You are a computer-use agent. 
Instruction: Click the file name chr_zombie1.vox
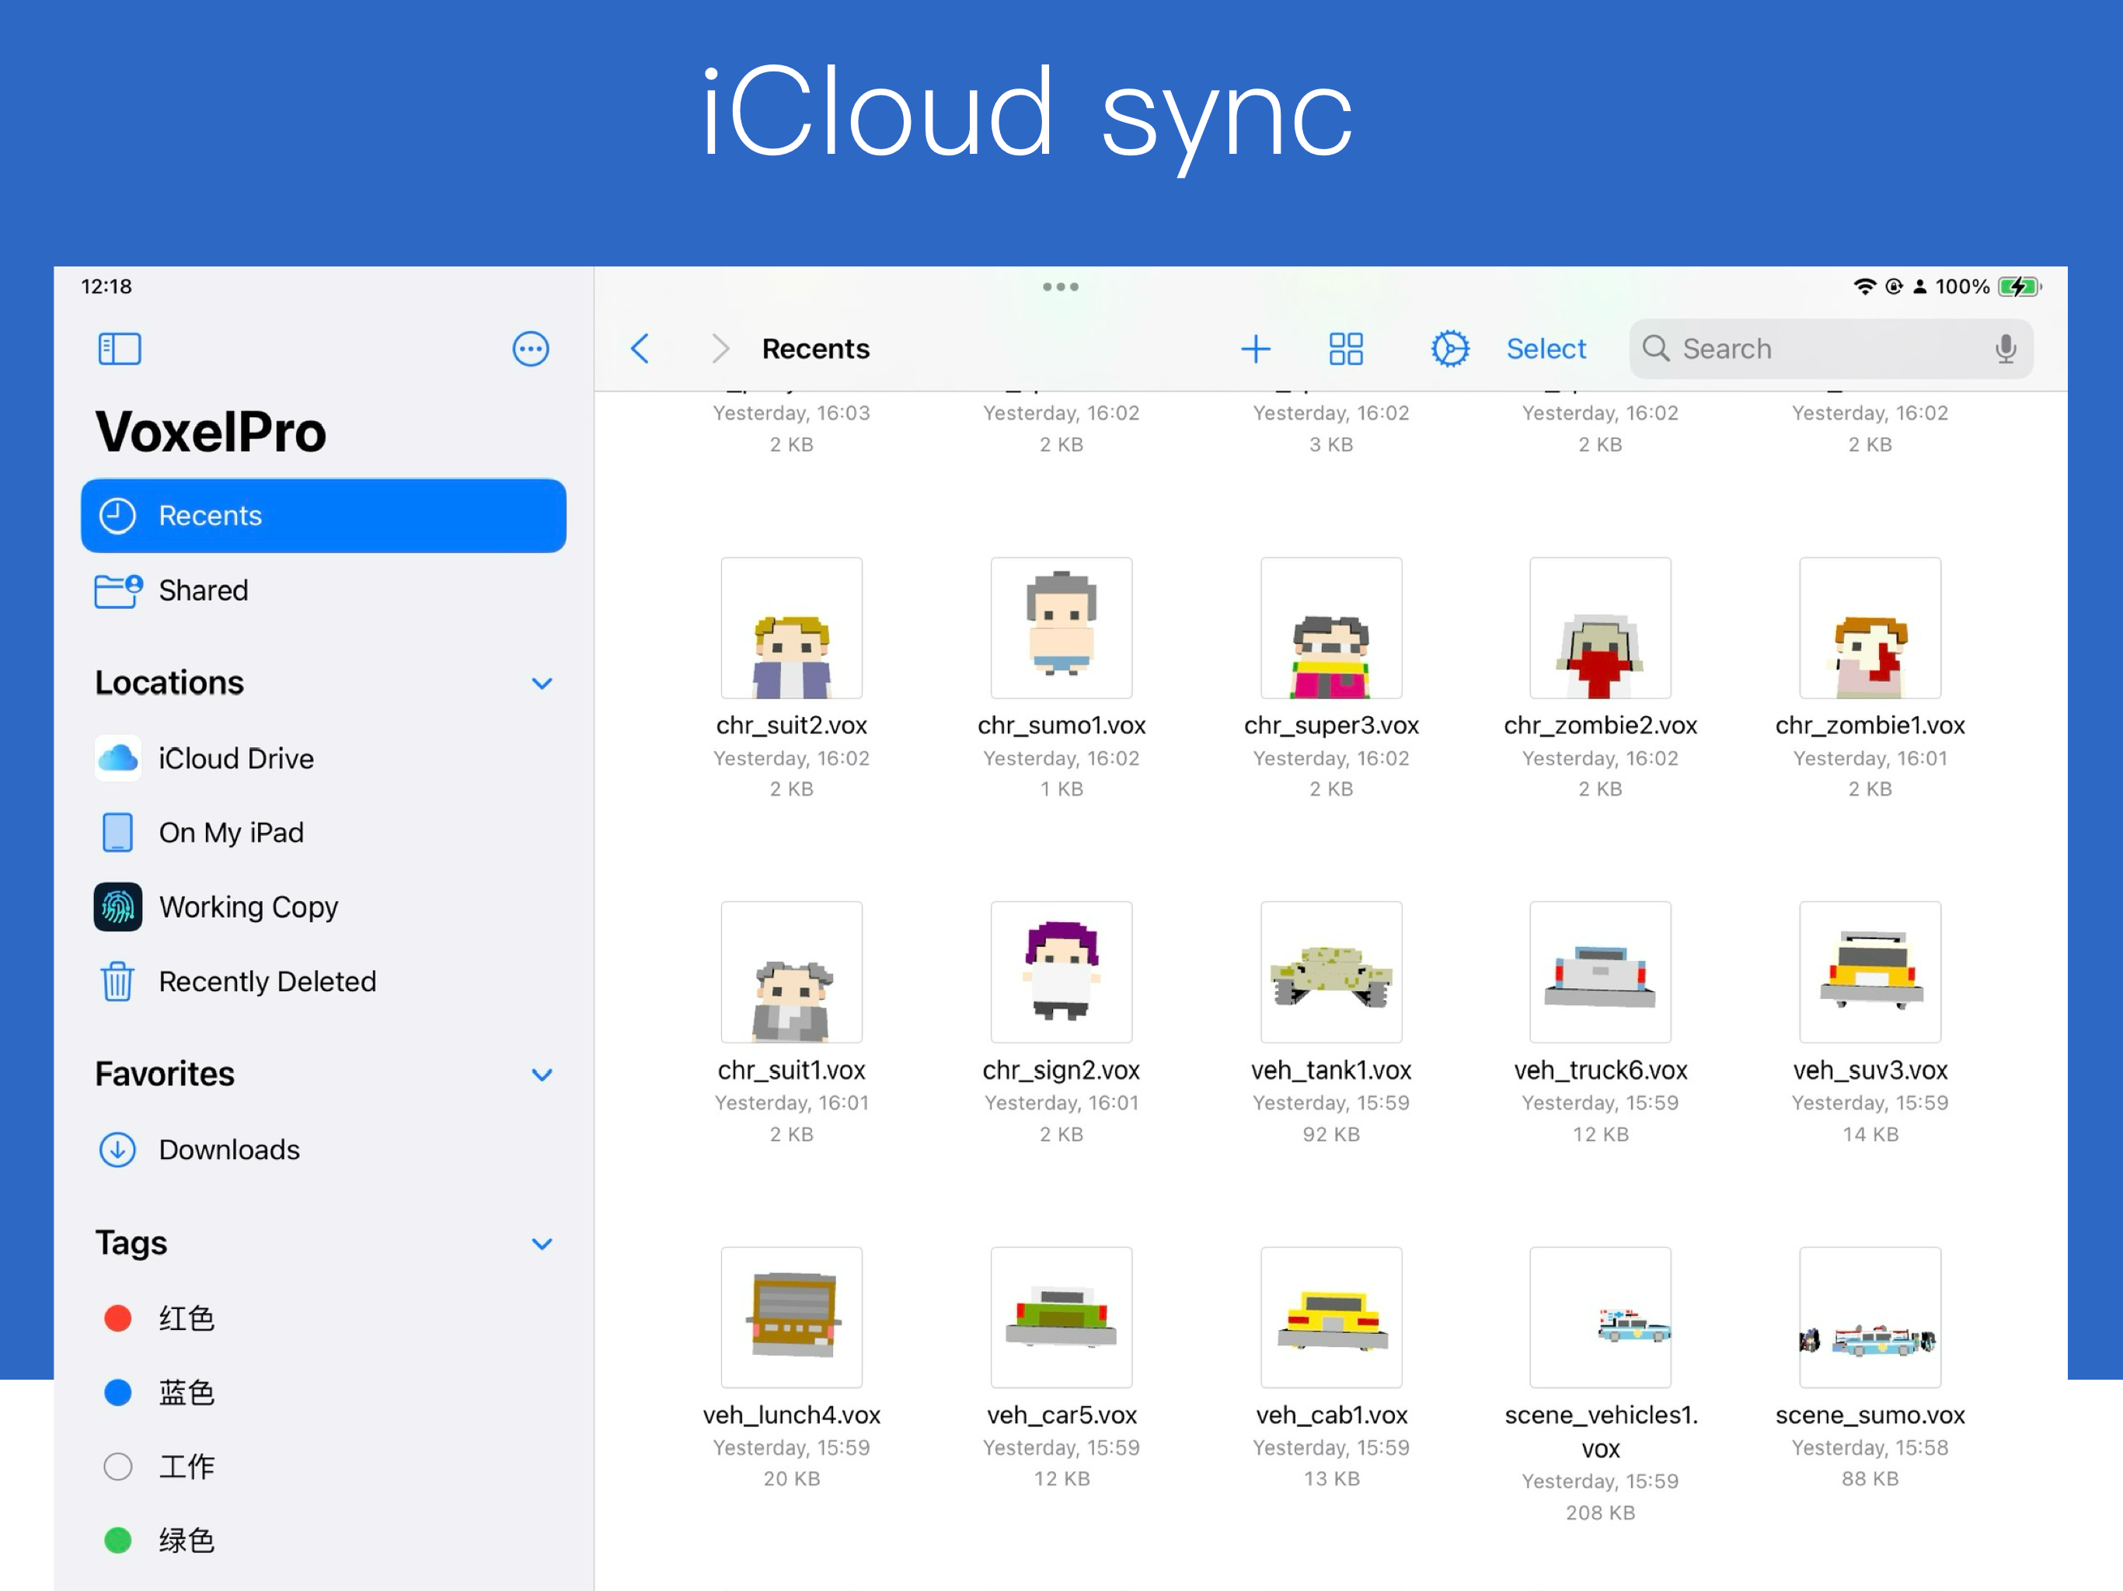pos(1870,726)
